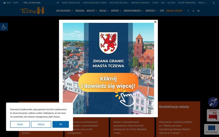Open the Rewitalizacja miasta tile heading
The height and width of the screenshot is (137, 219).
tap(174, 107)
